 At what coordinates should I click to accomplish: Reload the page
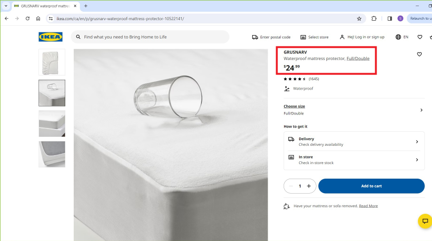28,19
